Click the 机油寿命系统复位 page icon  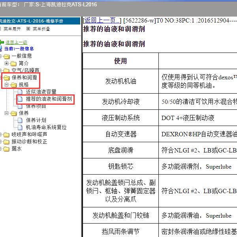click(x=20, y=128)
